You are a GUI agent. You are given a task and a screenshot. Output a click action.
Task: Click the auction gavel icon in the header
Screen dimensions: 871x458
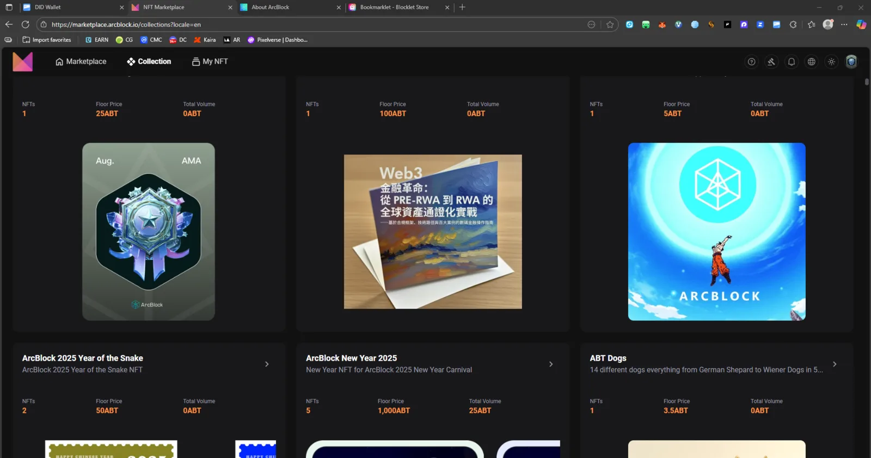coord(771,62)
